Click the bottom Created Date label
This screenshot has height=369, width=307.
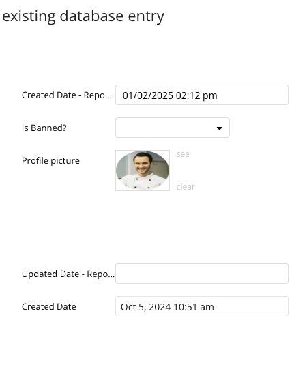[x=48, y=306]
